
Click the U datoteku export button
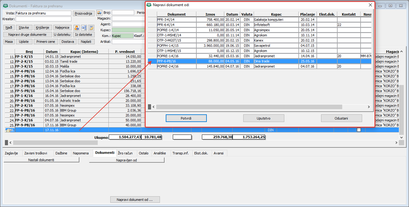[62, 35]
